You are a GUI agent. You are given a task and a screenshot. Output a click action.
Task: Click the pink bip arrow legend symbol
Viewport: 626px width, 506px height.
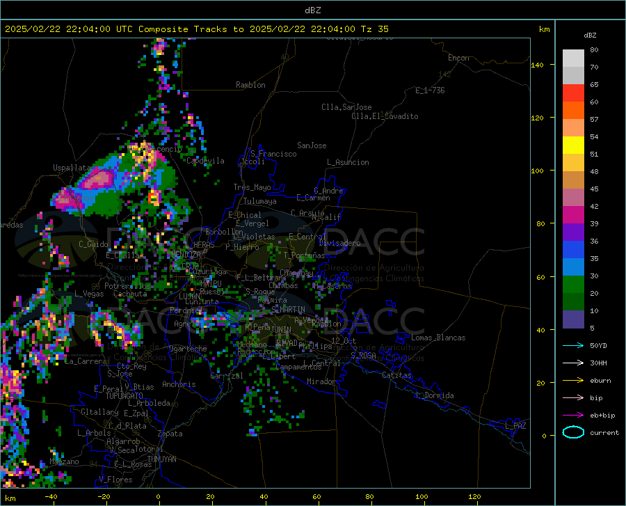tap(573, 398)
